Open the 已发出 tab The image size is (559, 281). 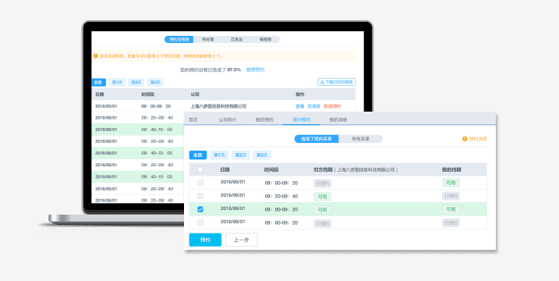coord(236,40)
